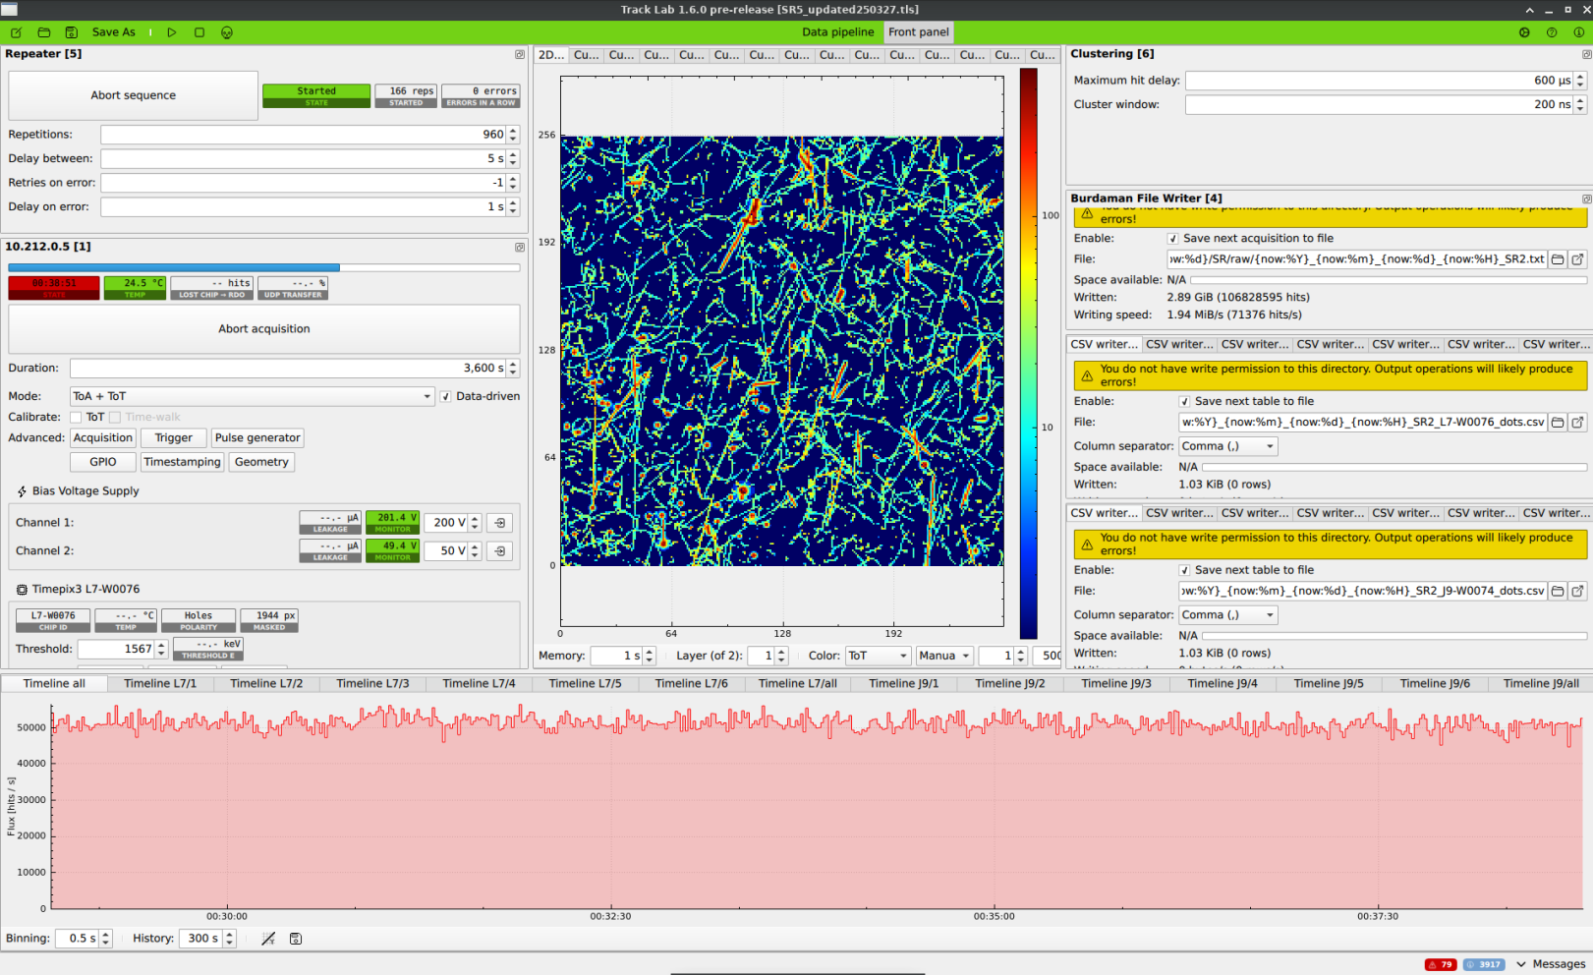Click the play (start) toolbar icon

(172, 32)
